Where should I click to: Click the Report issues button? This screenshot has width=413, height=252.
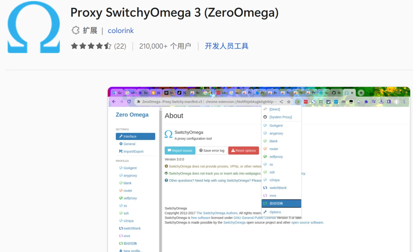(180, 150)
